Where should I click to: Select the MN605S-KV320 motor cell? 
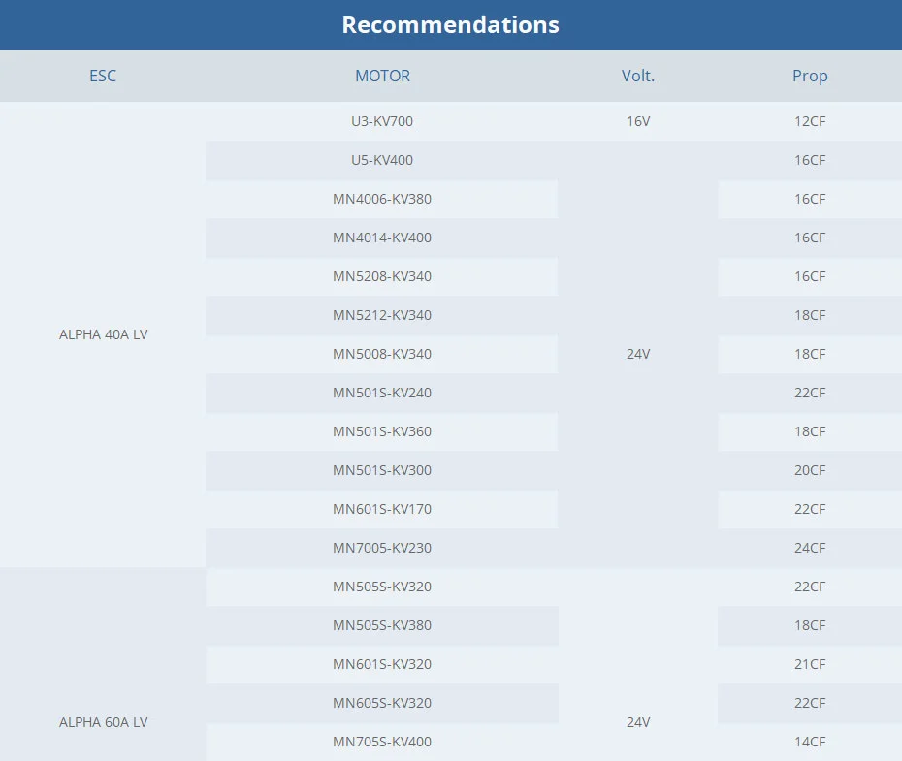point(382,703)
